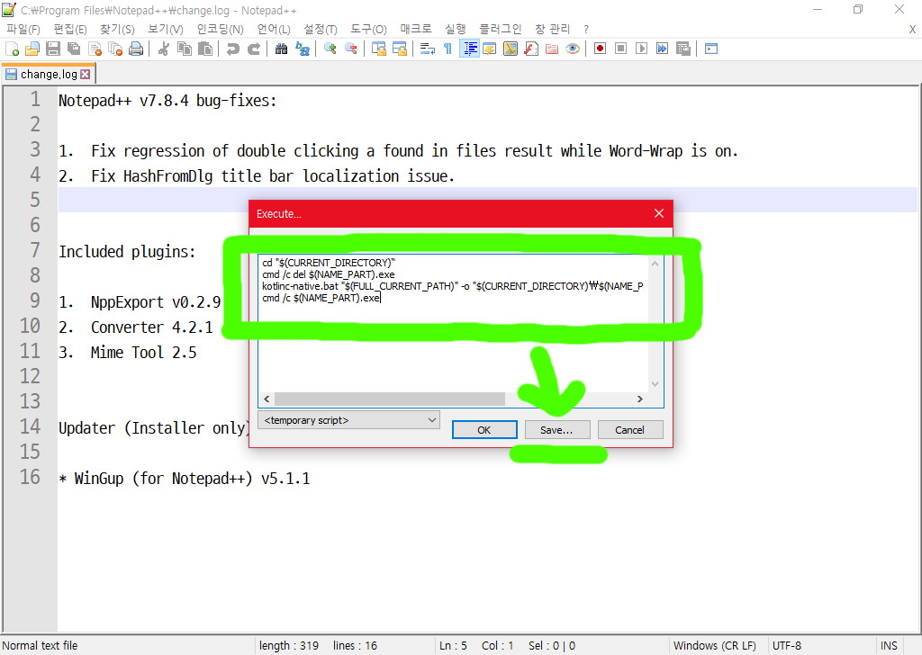Toggle Show All Characters pilcrow icon

448,49
